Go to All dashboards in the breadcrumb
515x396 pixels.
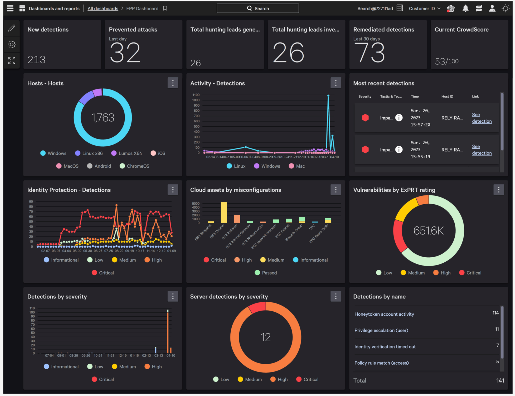coord(103,8)
